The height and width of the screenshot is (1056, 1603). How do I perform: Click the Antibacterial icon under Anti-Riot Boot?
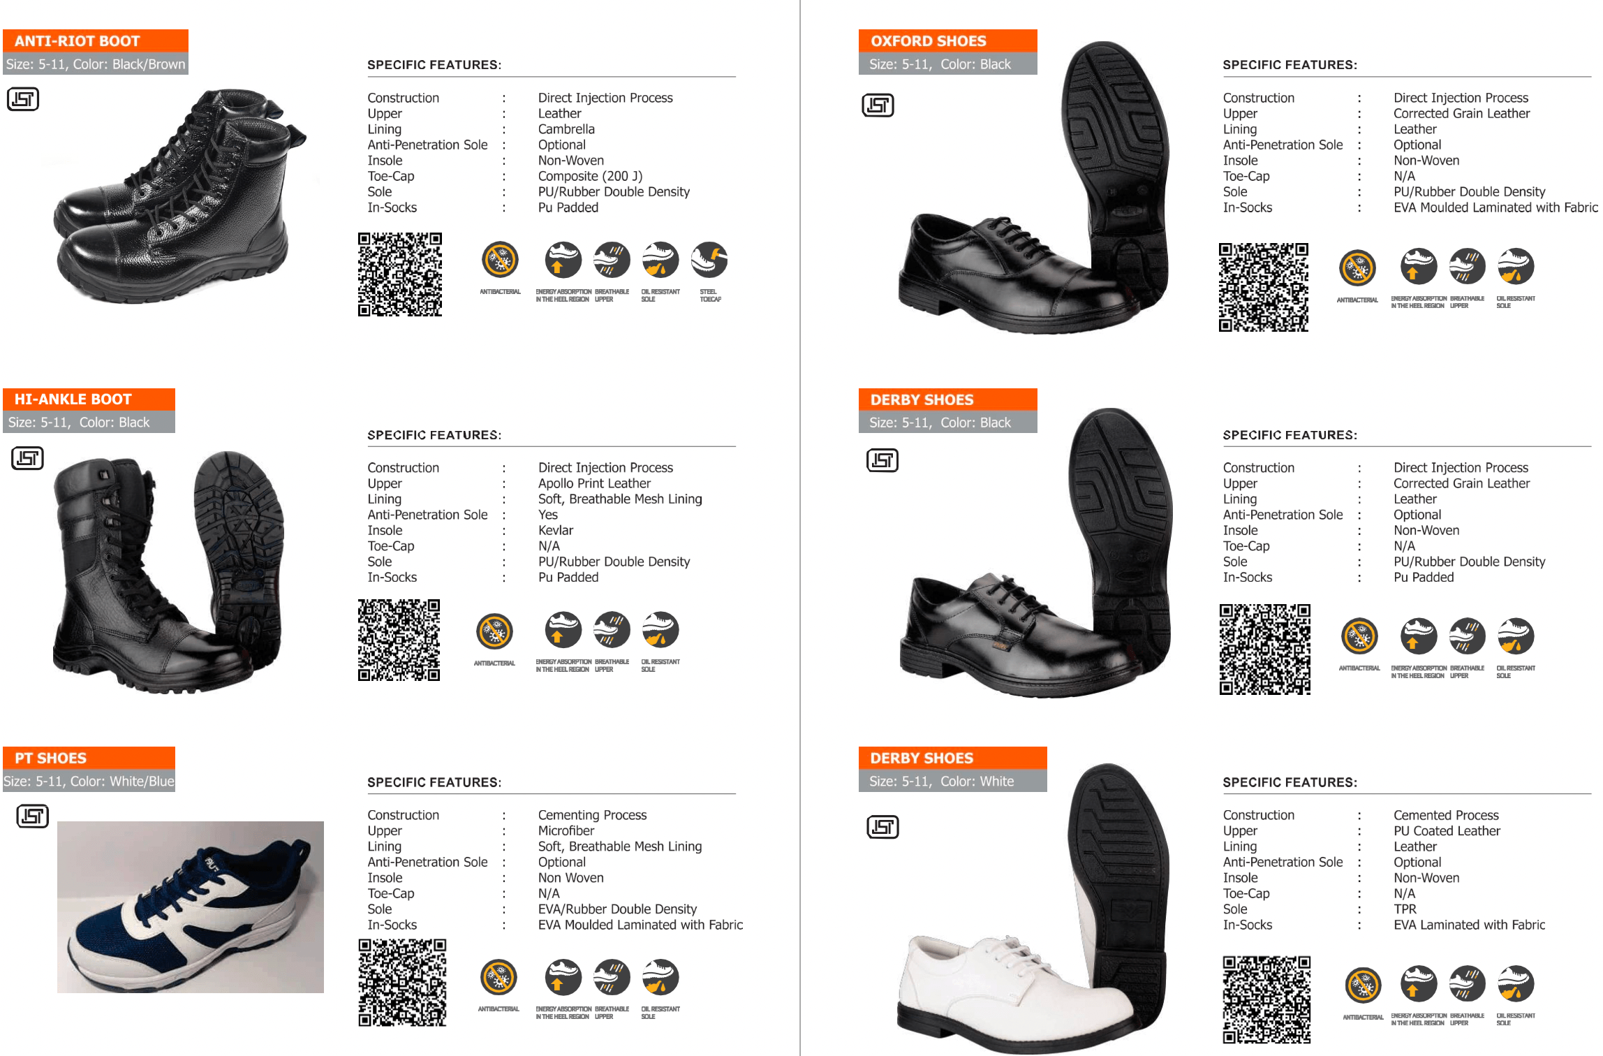(x=500, y=260)
